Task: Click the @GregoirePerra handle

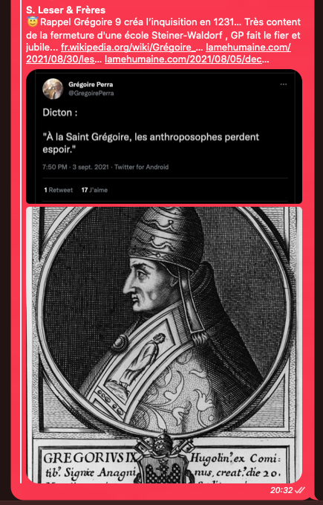Action: [91, 93]
